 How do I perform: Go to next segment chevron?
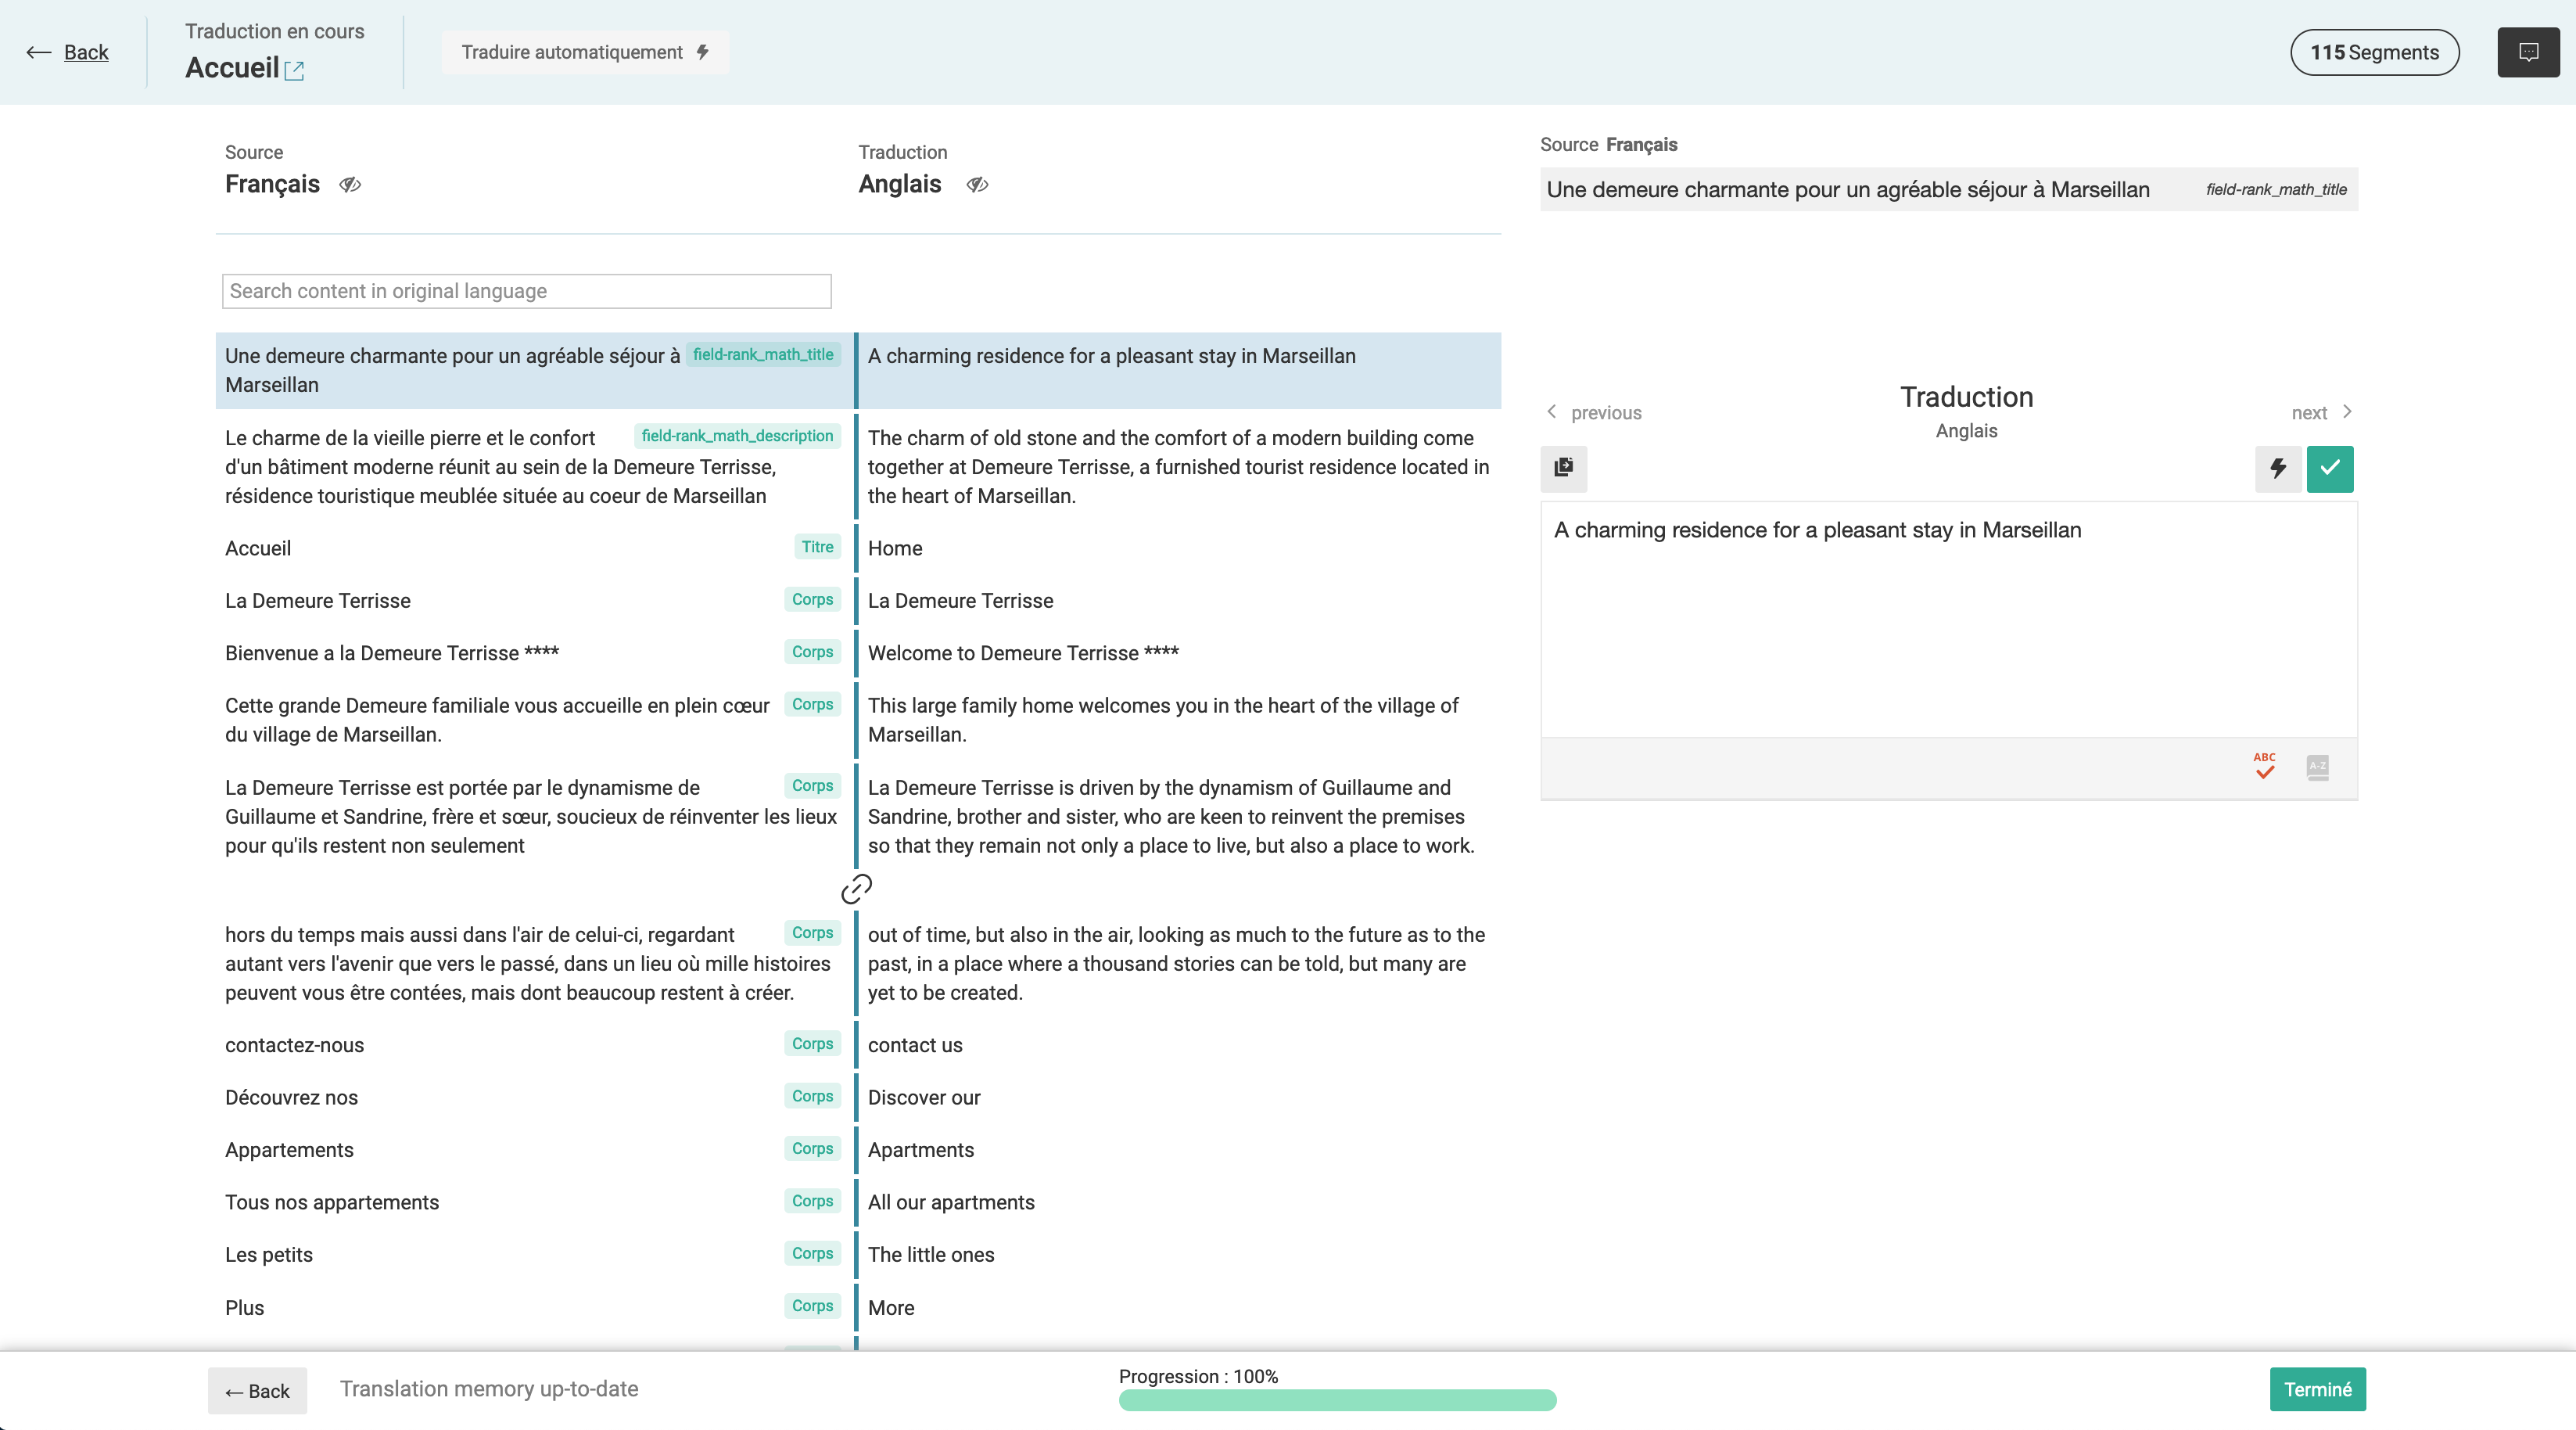(x=2347, y=412)
